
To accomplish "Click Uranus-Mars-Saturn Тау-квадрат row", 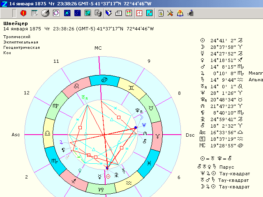I will coord(225,180).
